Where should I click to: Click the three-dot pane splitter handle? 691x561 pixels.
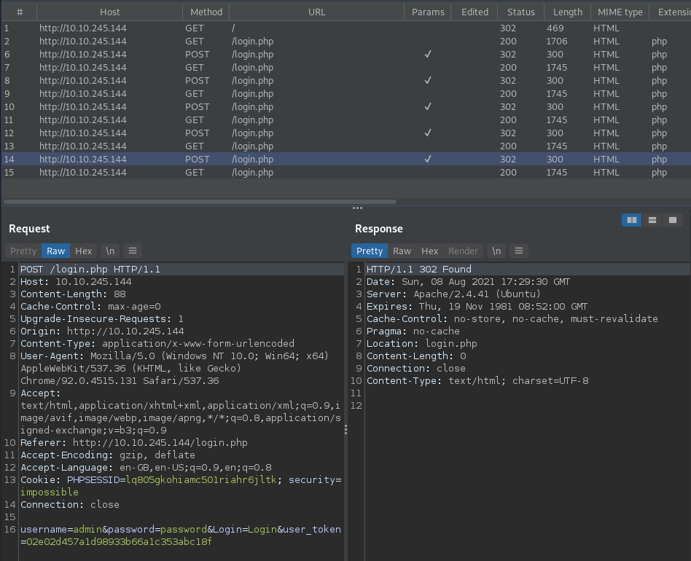tap(357, 208)
